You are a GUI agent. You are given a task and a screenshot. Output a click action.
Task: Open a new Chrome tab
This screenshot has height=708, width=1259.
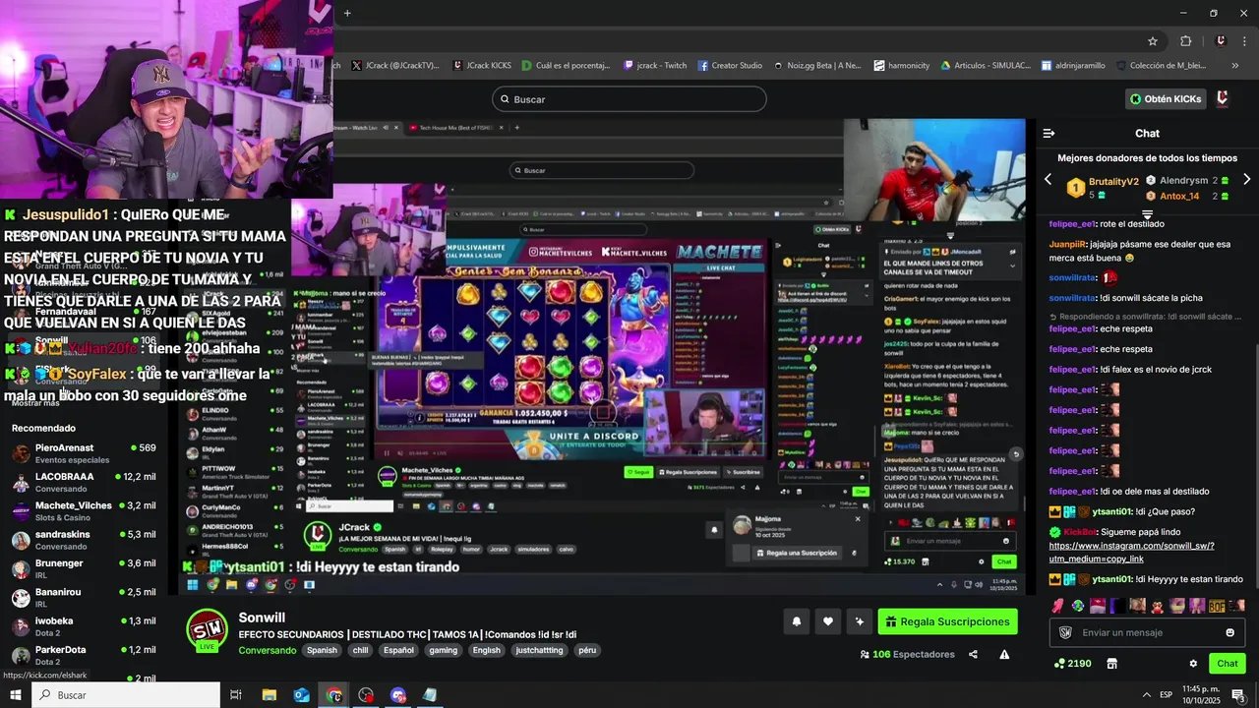pyautogui.click(x=347, y=13)
